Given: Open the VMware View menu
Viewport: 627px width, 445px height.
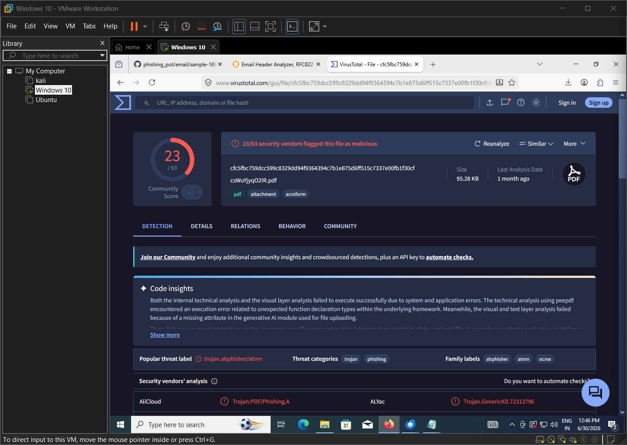Looking at the screenshot, I should (x=51, y=26).
